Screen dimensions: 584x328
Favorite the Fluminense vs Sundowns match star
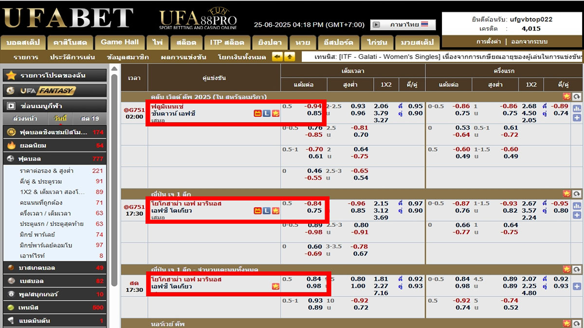click(x=275, y=114)
